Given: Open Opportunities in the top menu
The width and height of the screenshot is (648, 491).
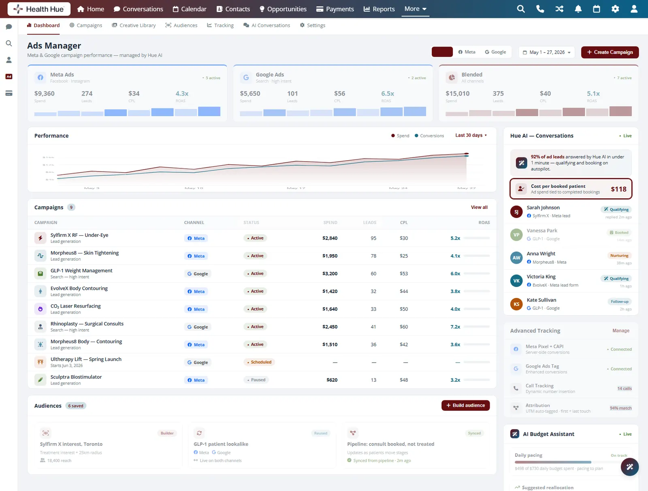Looking at the screenshot, I should point(283,9).
